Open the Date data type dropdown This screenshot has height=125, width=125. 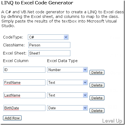67,108
